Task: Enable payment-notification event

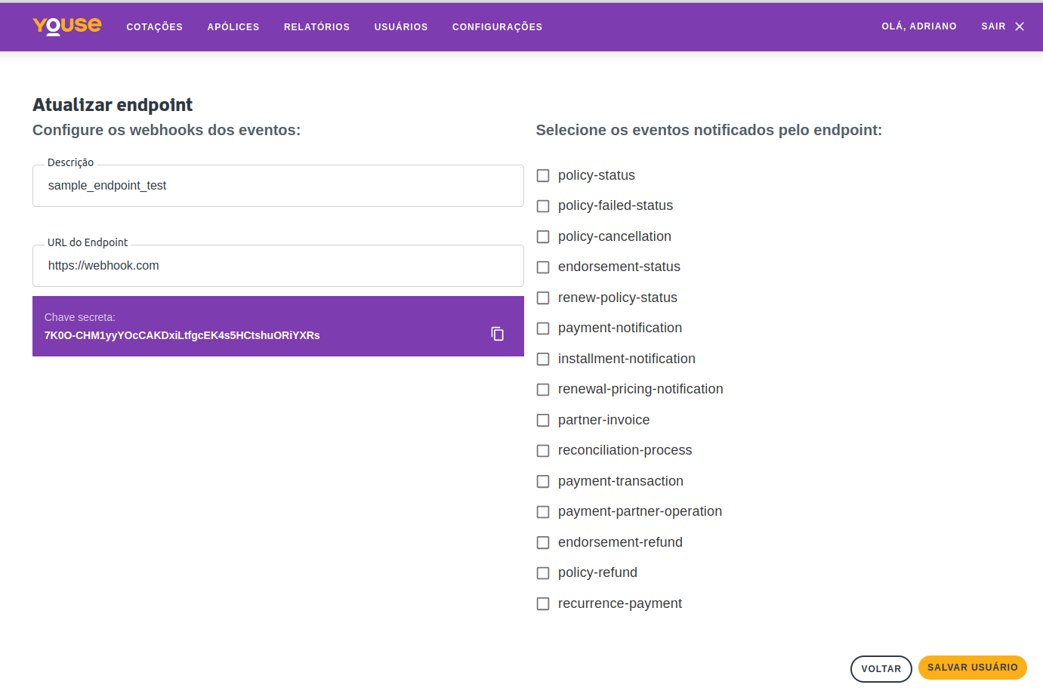Action: click(x=543, y=328)
